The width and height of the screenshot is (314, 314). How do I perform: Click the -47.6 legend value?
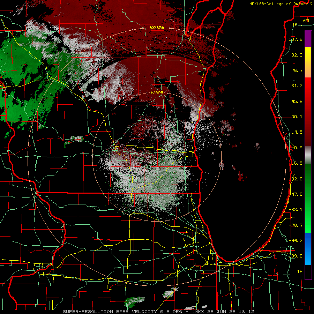coord(296,194)
